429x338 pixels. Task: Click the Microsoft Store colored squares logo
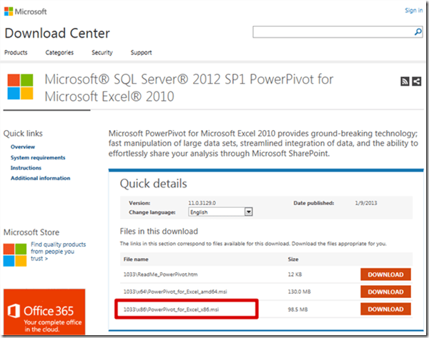[x=16, y=254]
